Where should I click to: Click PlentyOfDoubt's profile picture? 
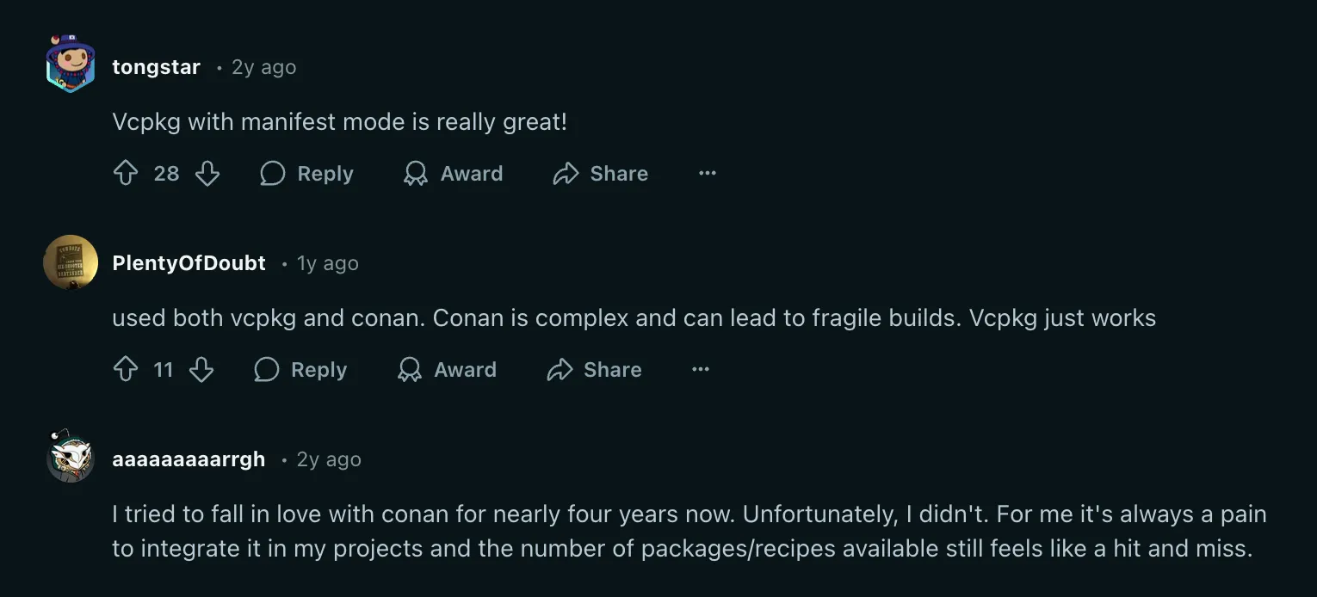pyautogui.click(x=70, y=262)
